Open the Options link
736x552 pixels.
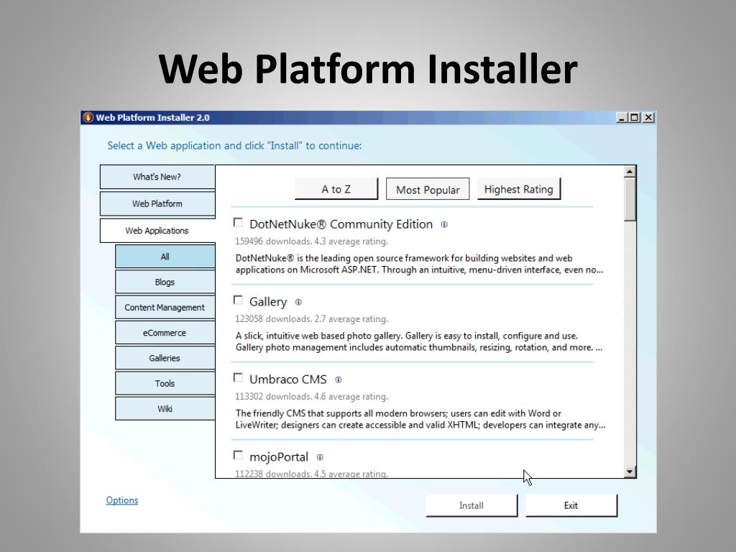[x=122, y=500]
